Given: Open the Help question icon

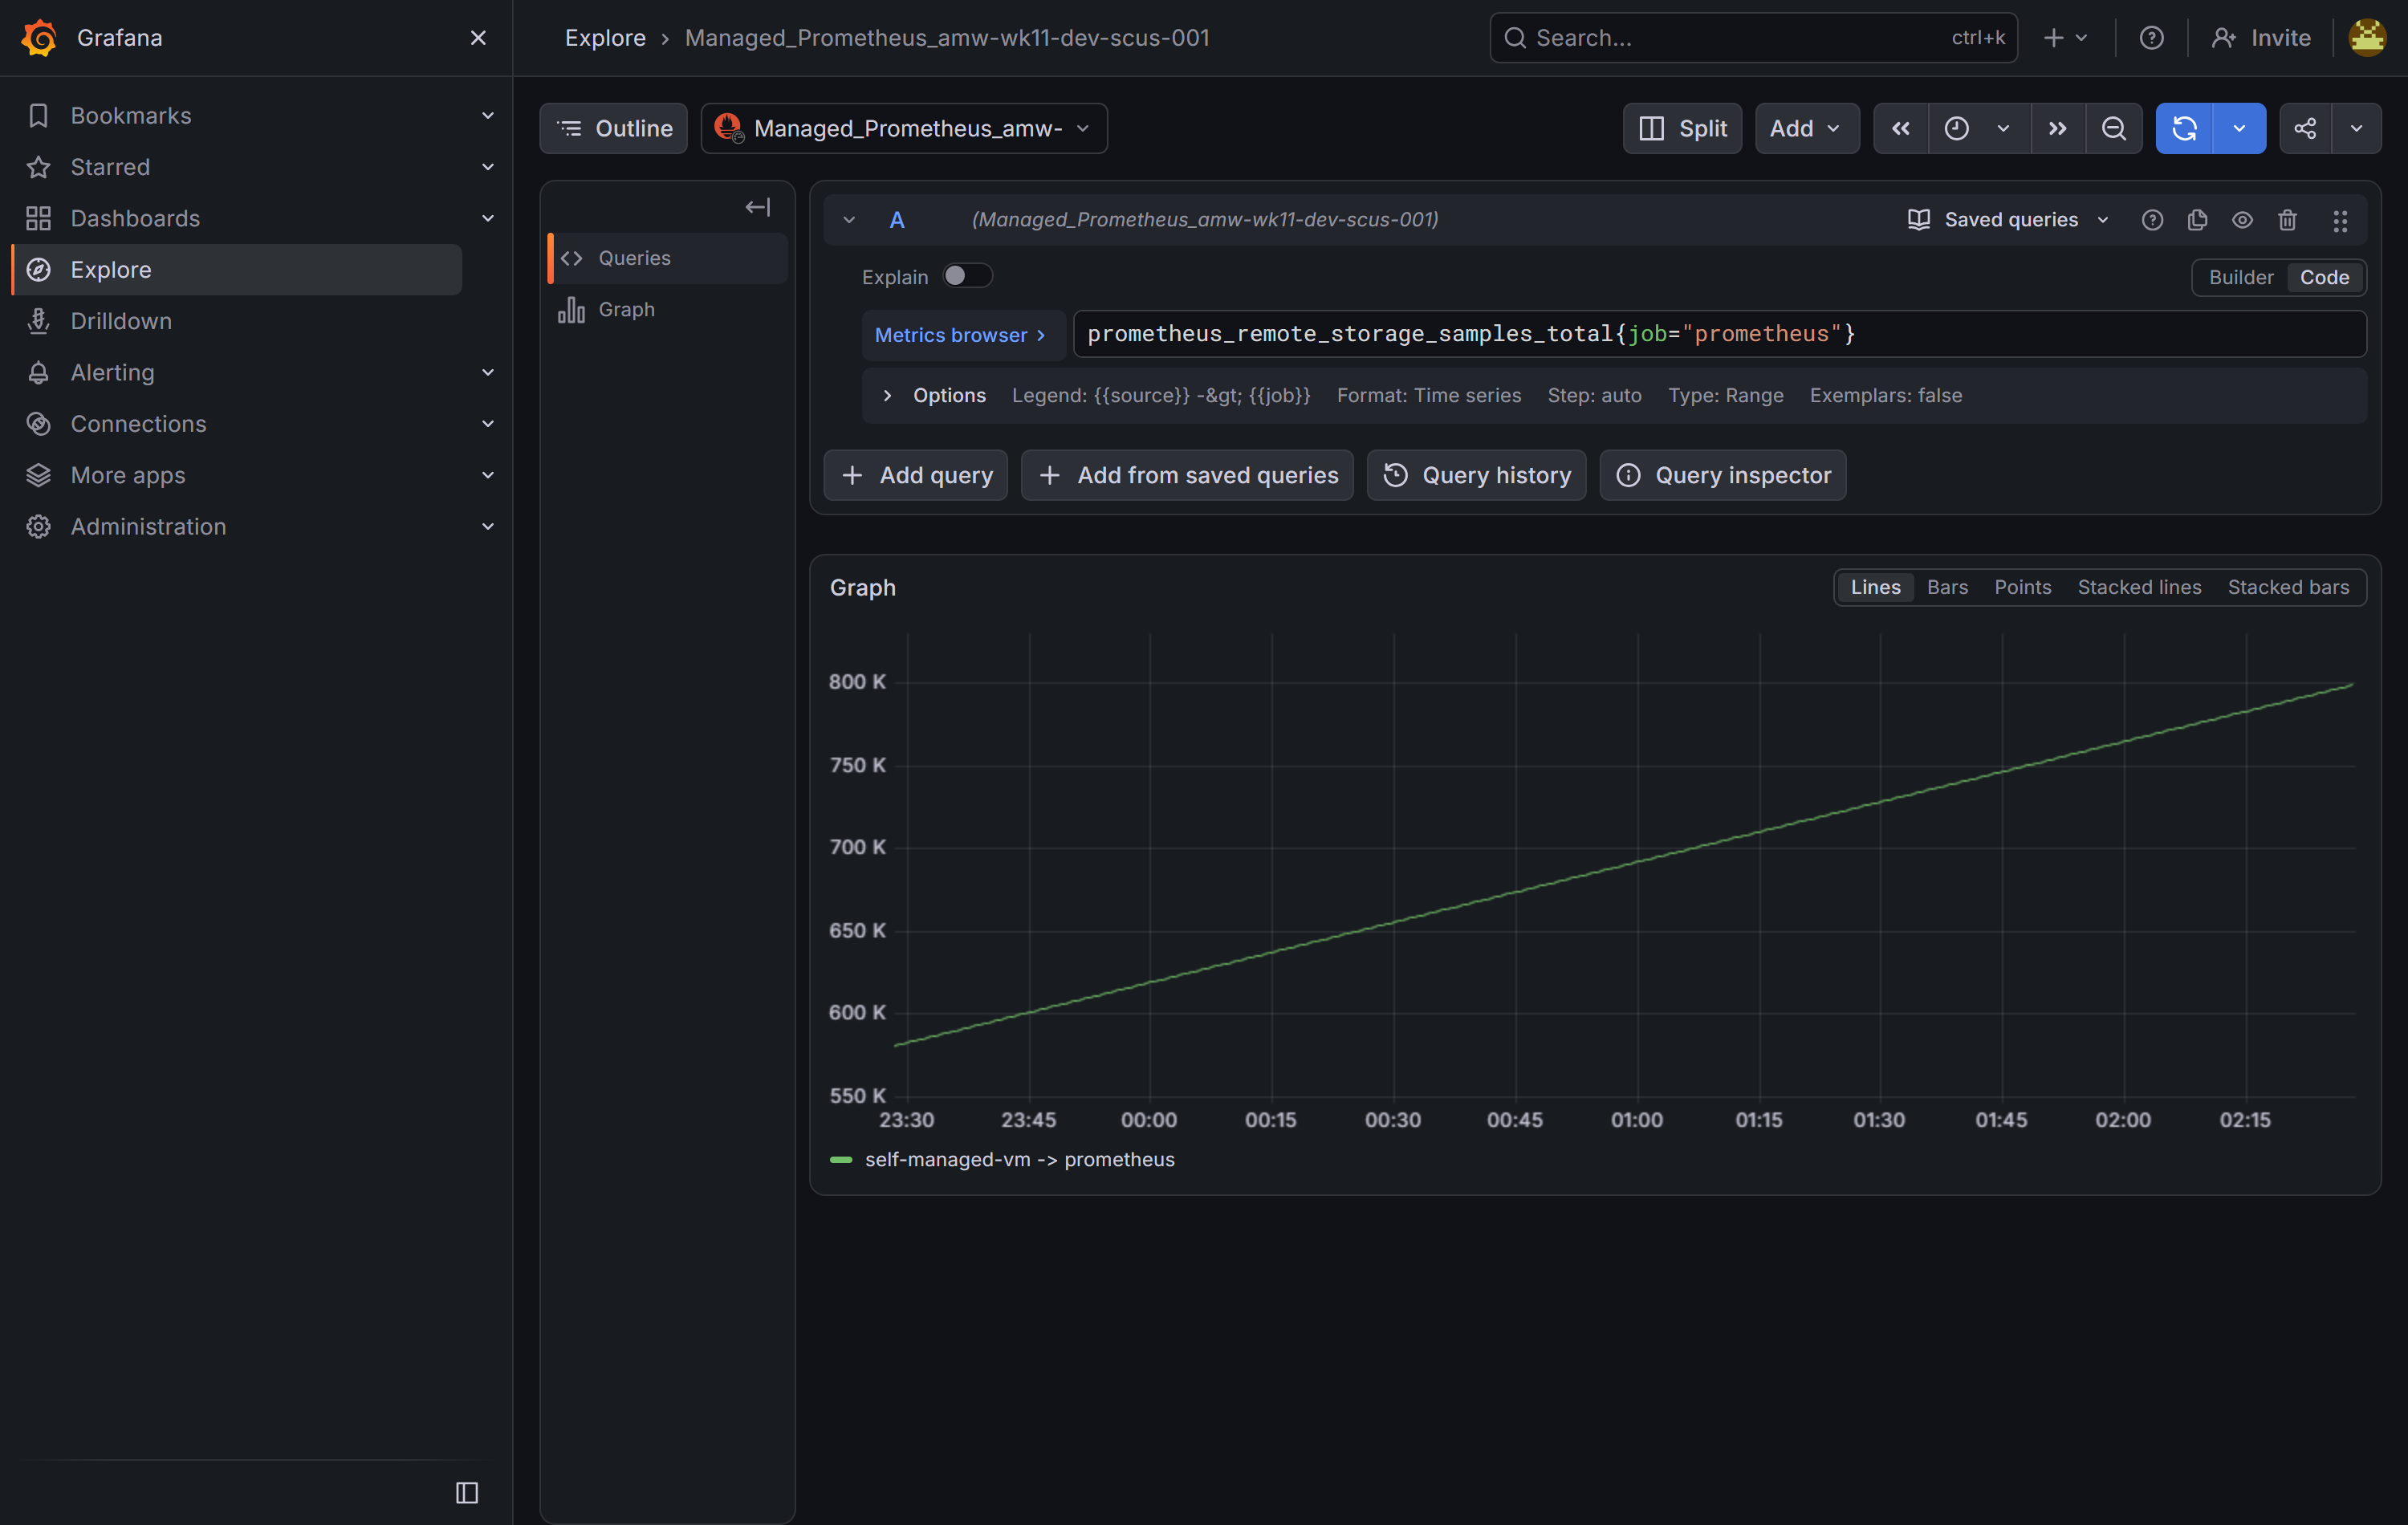Looking at the screenshot, I should tap(2151, 38).
